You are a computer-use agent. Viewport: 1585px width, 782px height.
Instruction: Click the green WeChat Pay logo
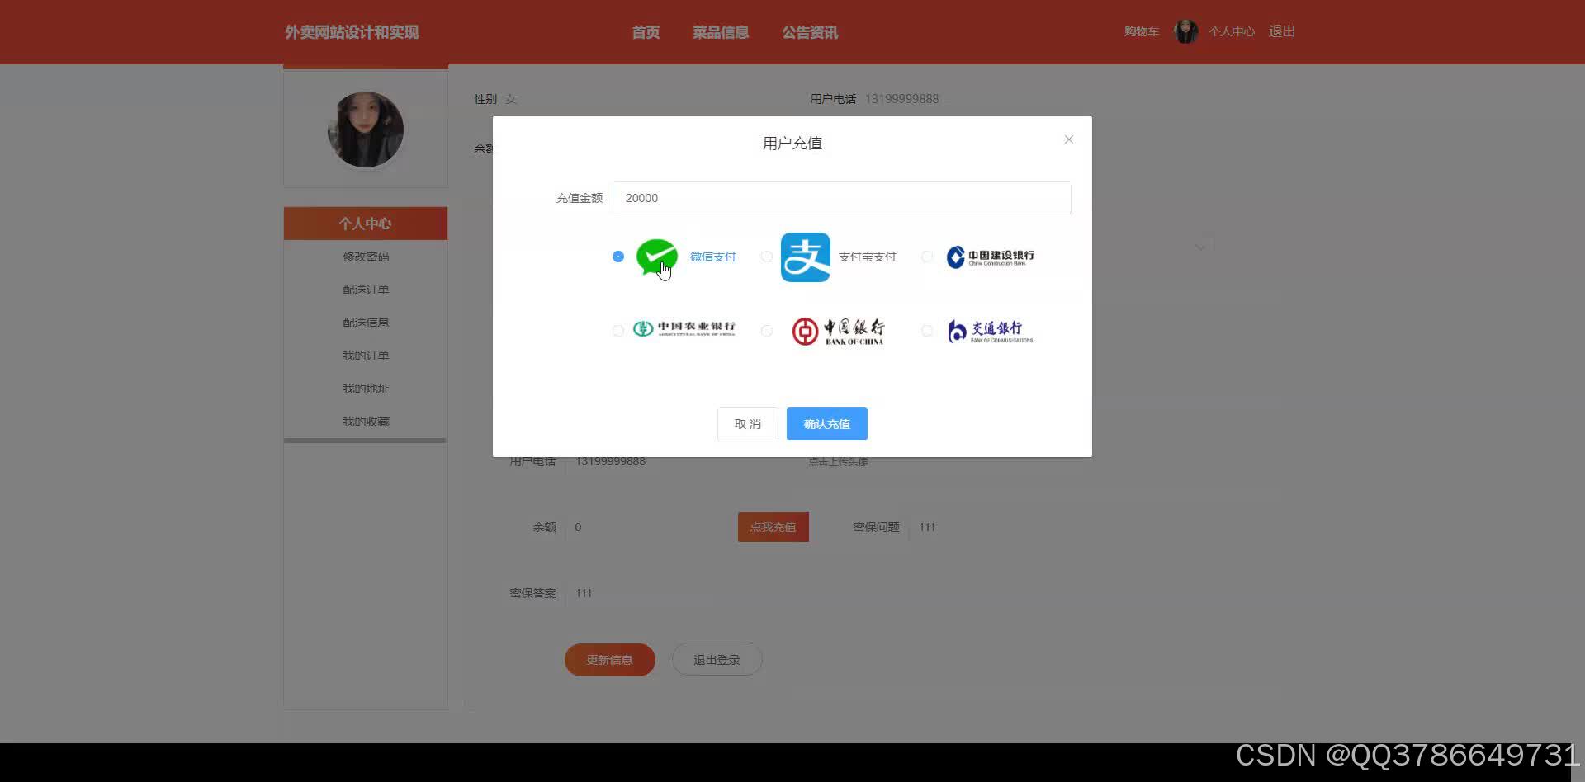coord(657,257)
